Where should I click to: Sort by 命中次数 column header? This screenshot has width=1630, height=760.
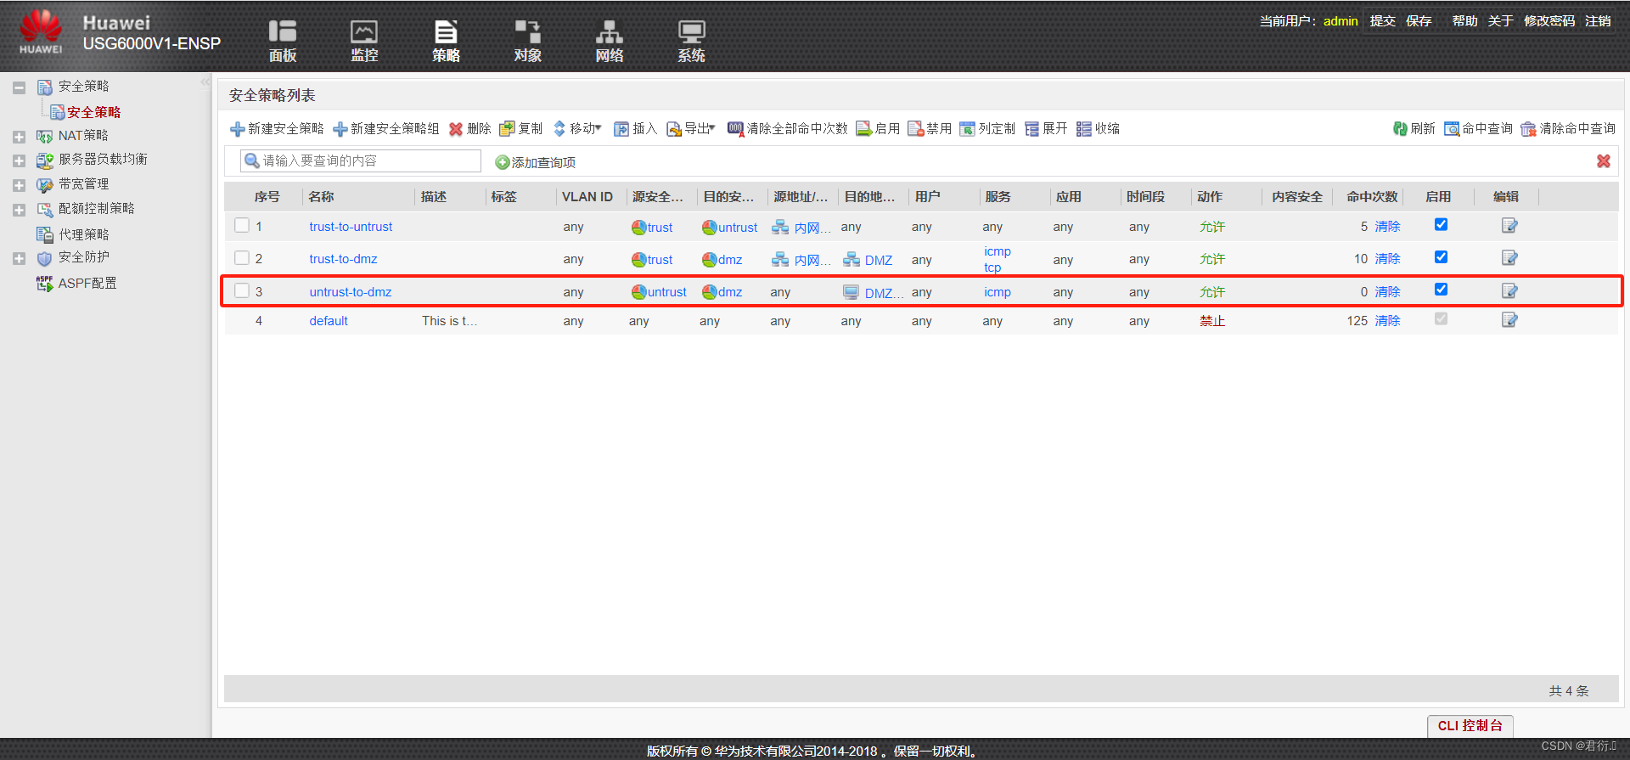tap(1371, 197)
